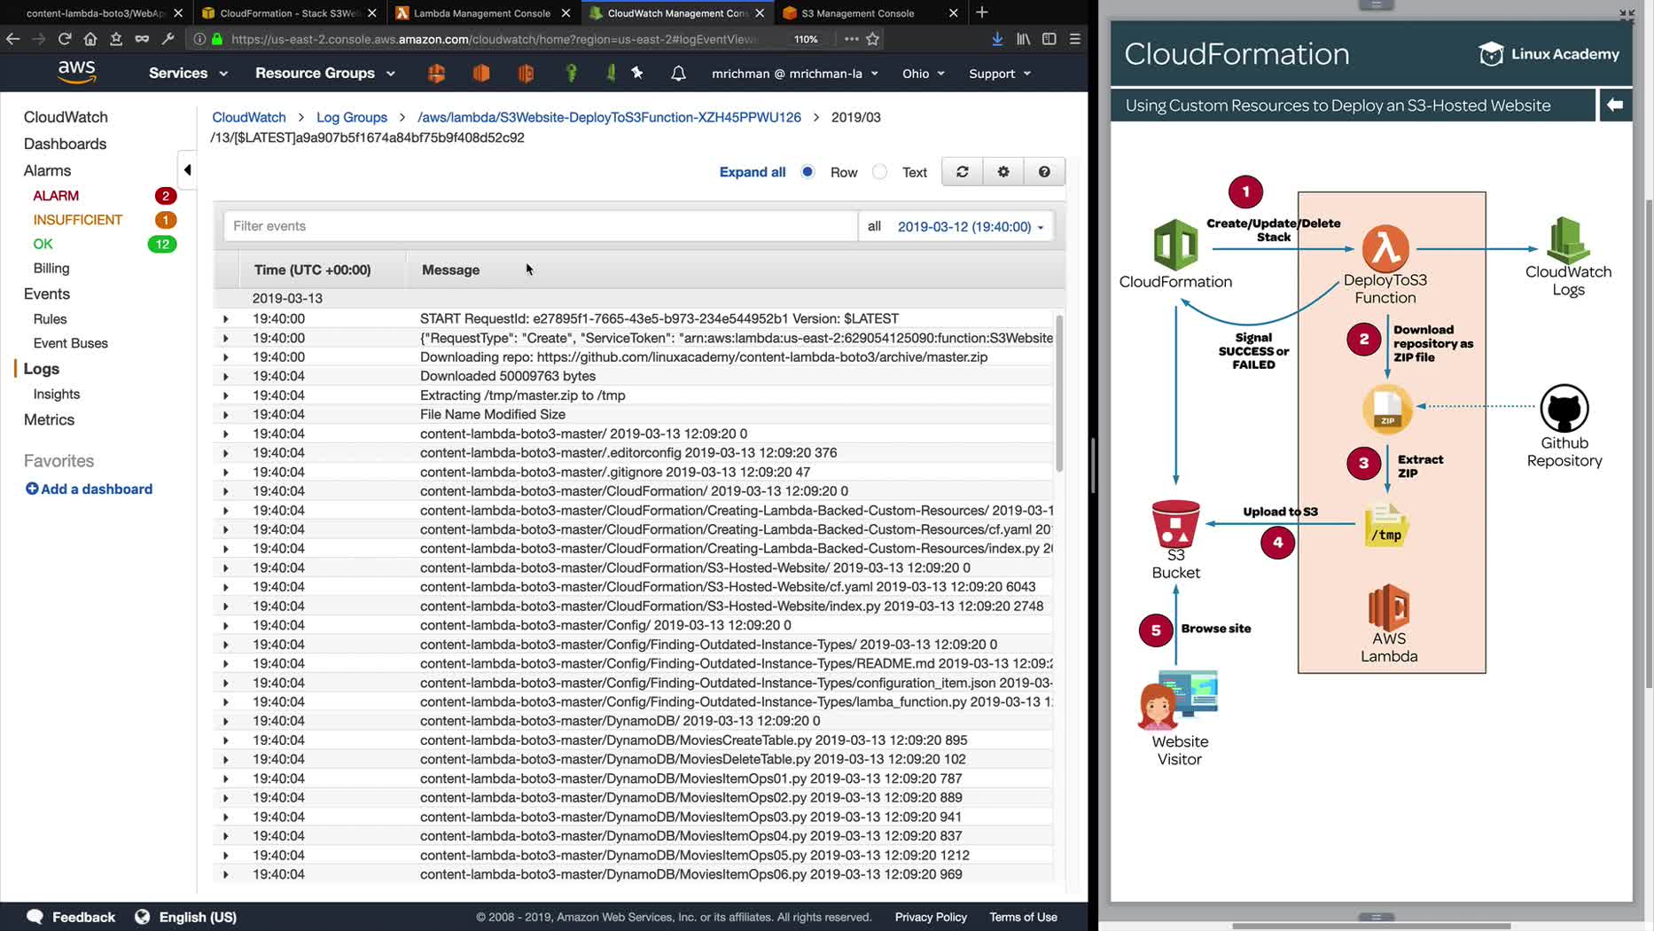
Task: Expand the File Name Modified Size log row
Action: point(225,415)
